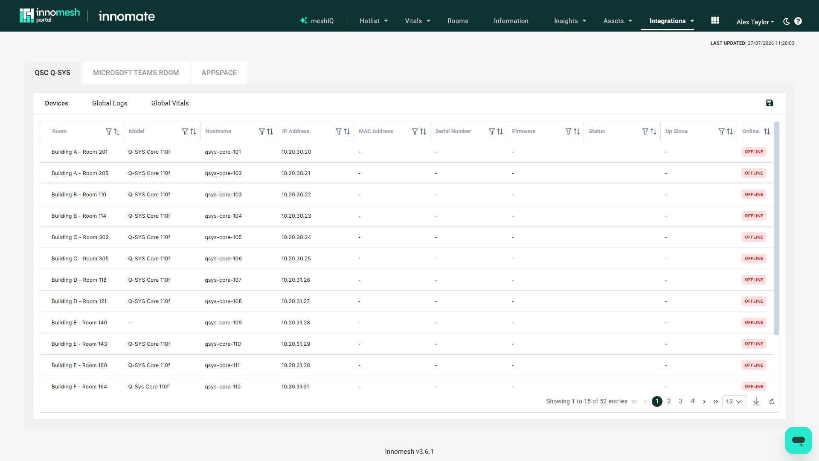Expand the Assets dropdown menu

point(618,20)
